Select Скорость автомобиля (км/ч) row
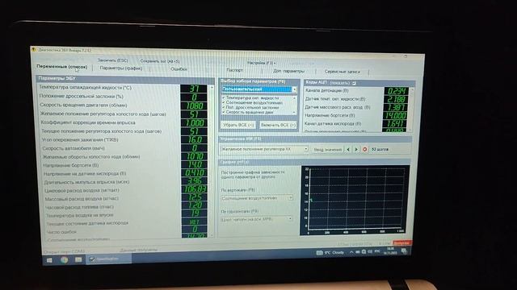Image resolution: width=517 pixels, height=290 pixels. click(x=125, y=148)
